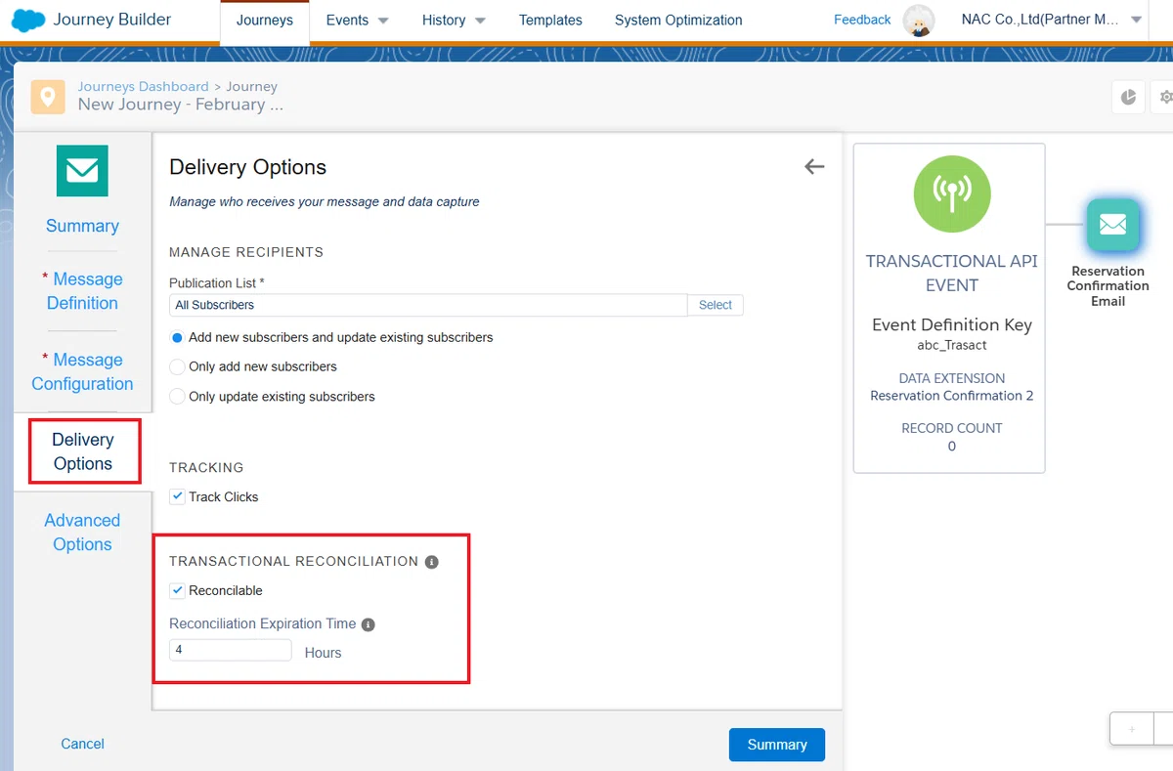Select Only add new subscribers option
The image size is (1173, 771).
coord(177,366)
